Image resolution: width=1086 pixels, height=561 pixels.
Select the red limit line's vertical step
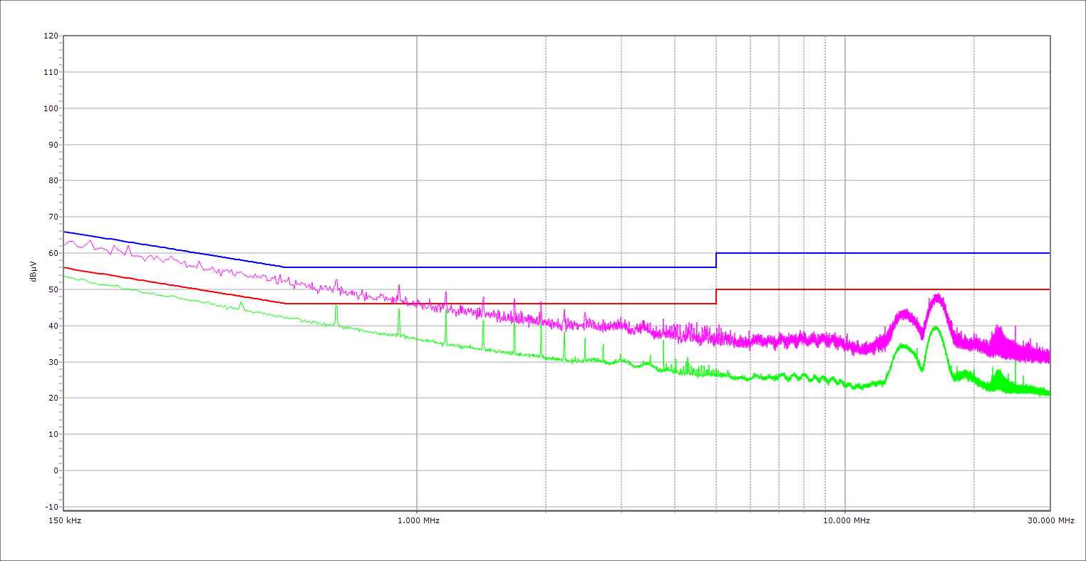(716, 297)
